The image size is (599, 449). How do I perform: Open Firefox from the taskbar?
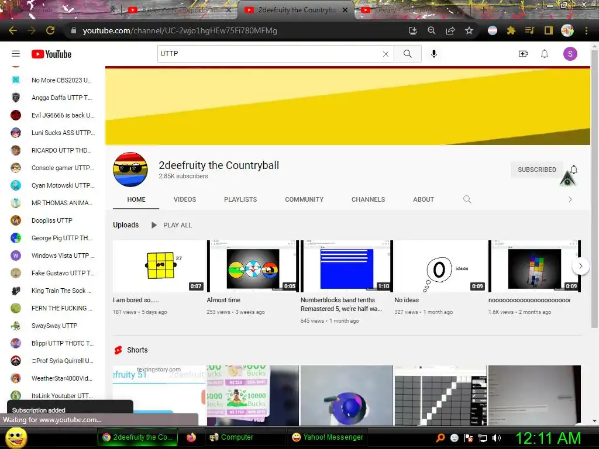coord(191,437)
